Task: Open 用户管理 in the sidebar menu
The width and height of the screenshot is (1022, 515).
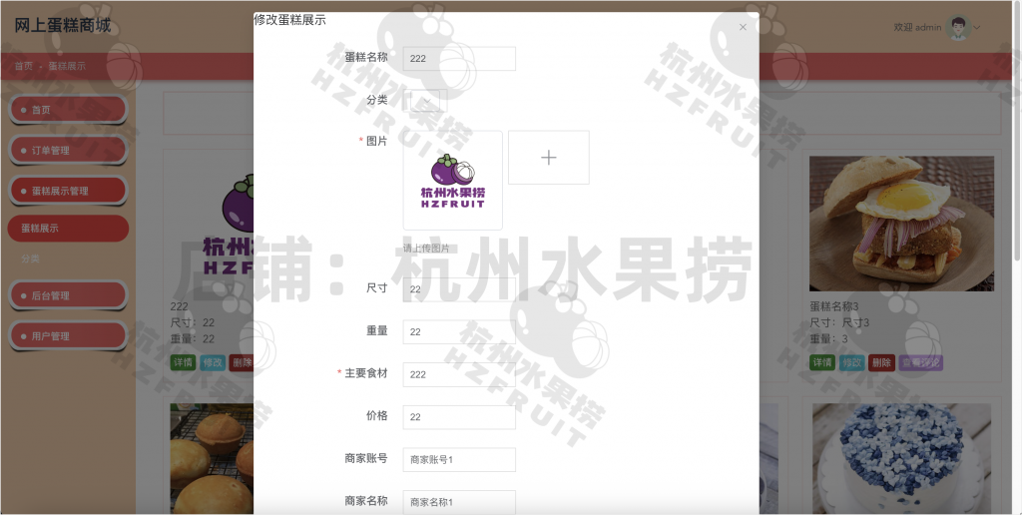Action: (68, 335)
